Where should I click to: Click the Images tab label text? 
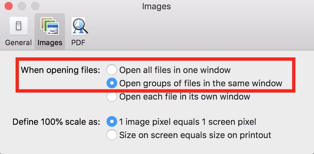pos(50,43)
